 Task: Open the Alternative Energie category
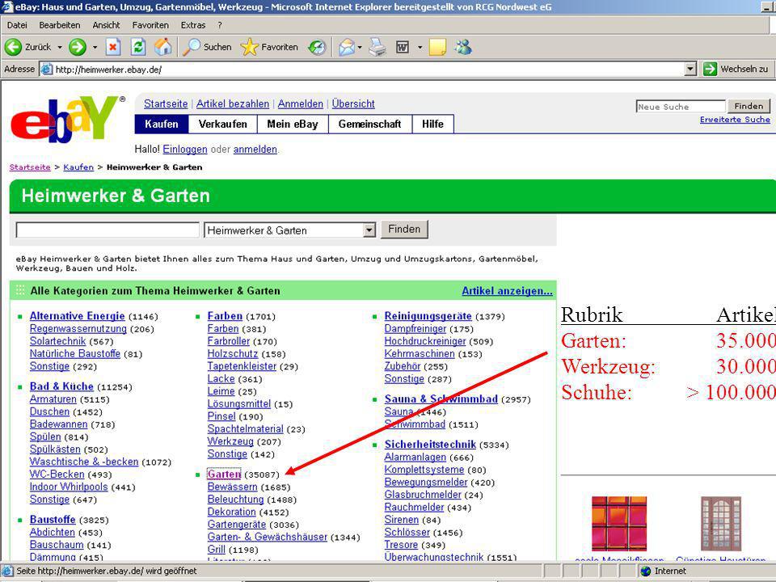coord(78,316)
